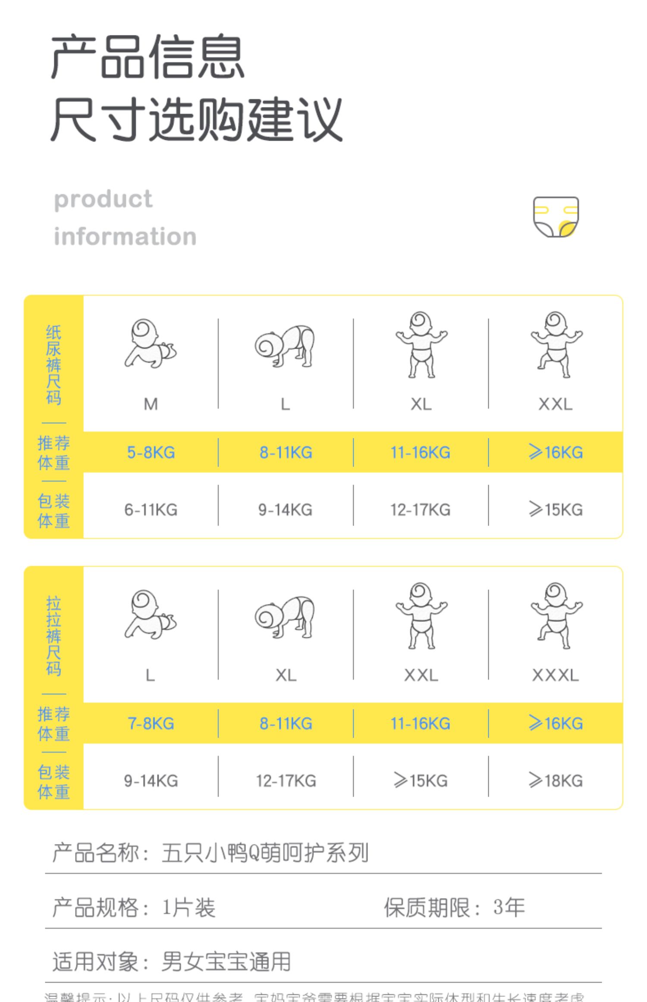Click the walking baby icon above XXXL
Image resolution: width=647 pixels, height=1002 pixels.
click(556, 616)
